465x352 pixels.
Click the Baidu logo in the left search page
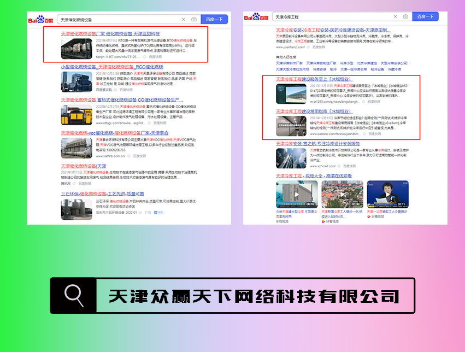tap(40, 20)
